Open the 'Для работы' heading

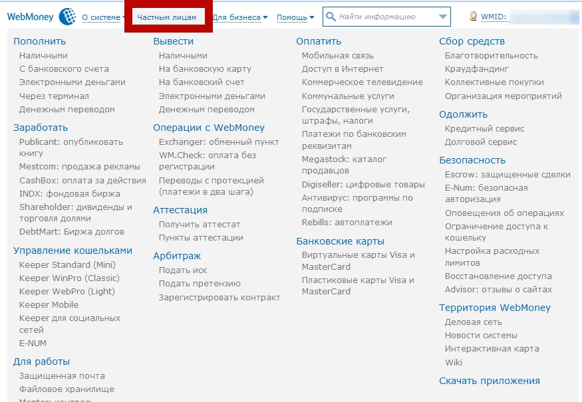[41, 361]
